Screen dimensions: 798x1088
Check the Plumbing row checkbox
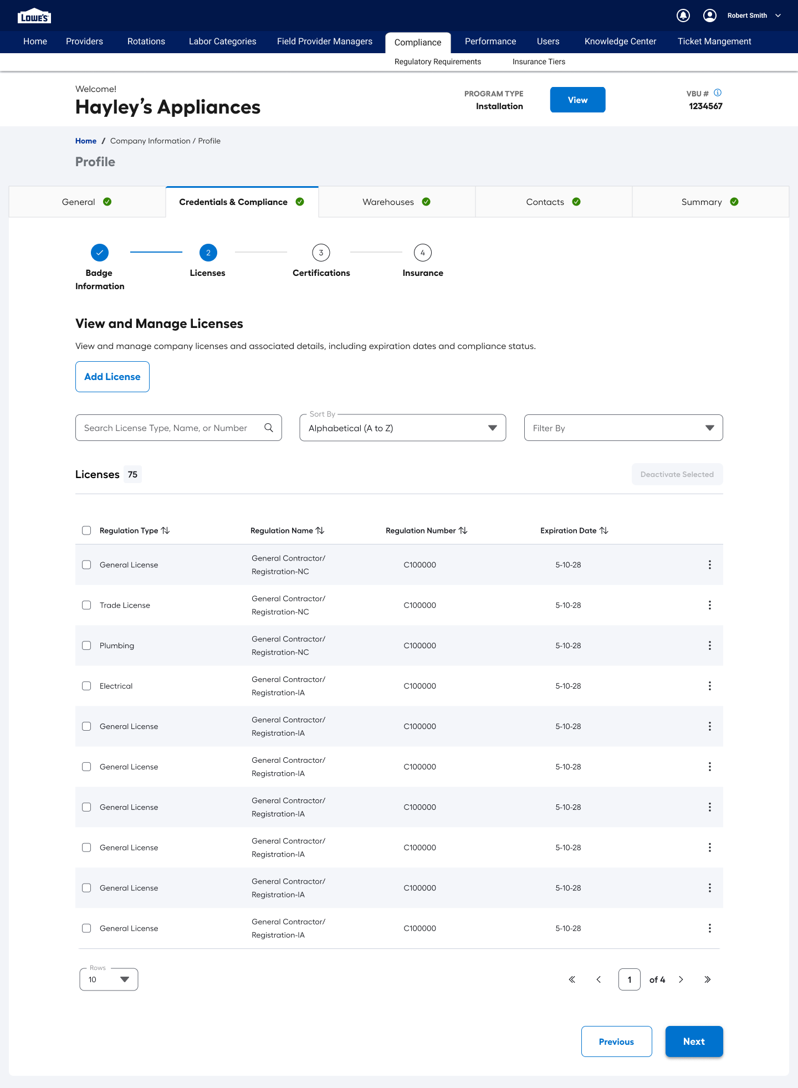click(86, 645)
